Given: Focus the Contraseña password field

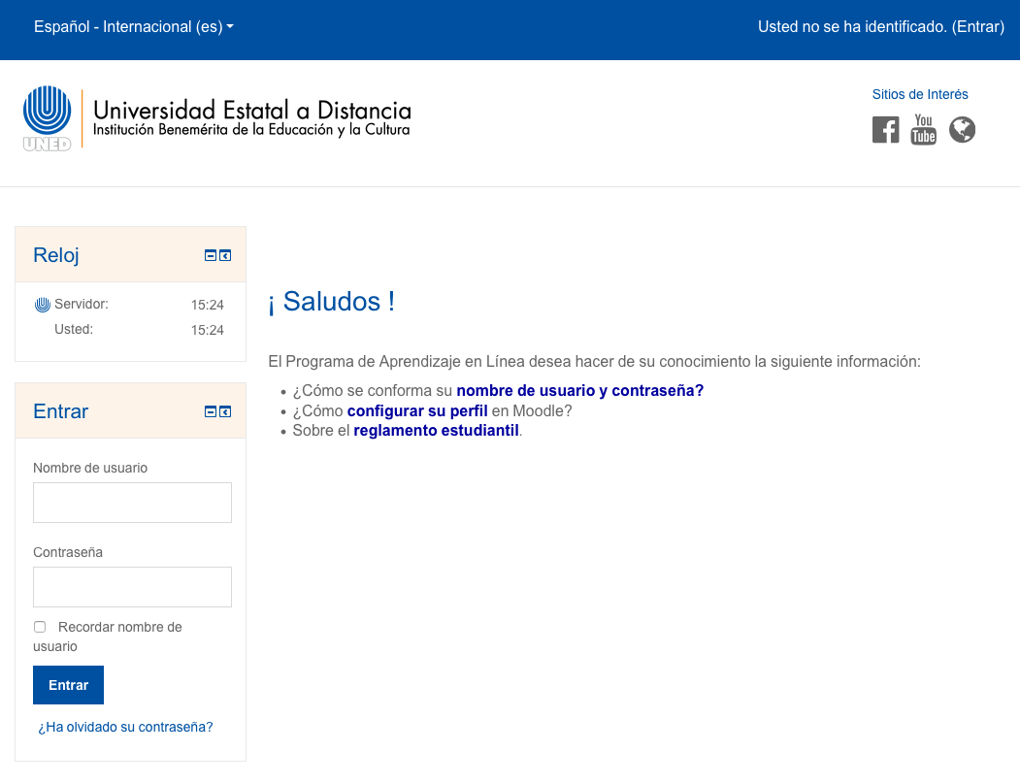Looking at the screenshot, I should (x=132, y=587).
